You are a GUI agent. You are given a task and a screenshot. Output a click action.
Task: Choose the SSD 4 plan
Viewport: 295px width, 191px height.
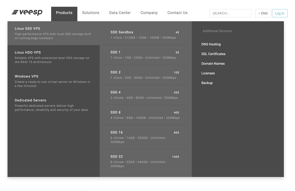(x=145, y=95)
